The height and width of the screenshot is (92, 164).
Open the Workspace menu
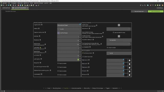coord(14,3)
